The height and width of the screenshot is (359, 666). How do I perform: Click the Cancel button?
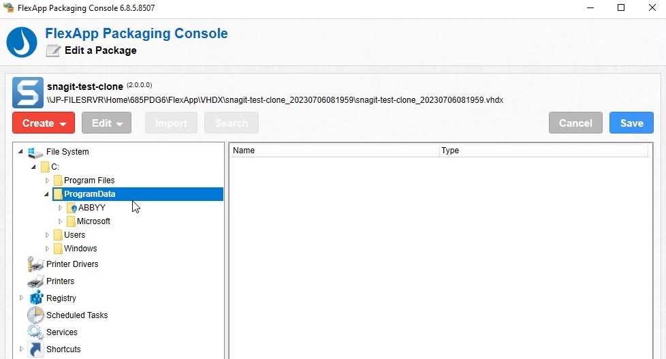pos(575,123)
